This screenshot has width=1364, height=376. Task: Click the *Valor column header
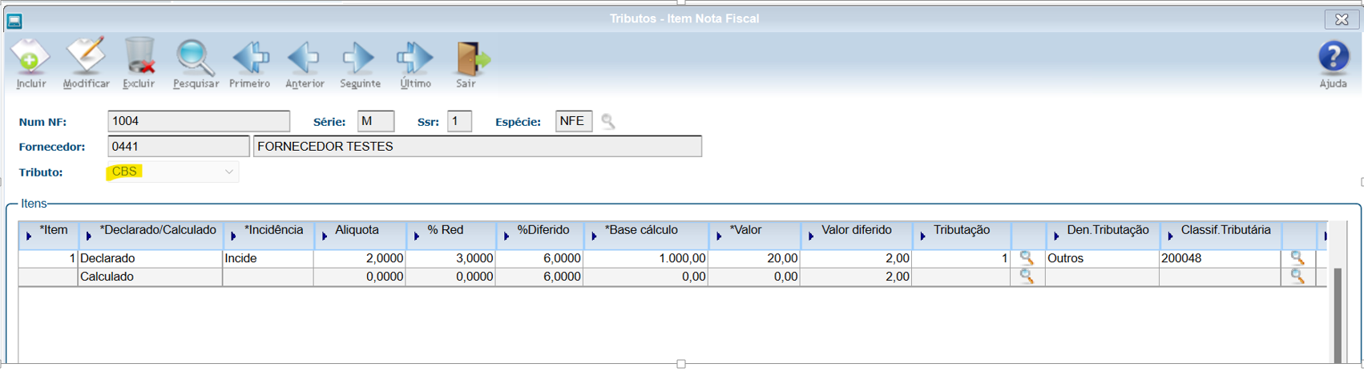point(755,235)
